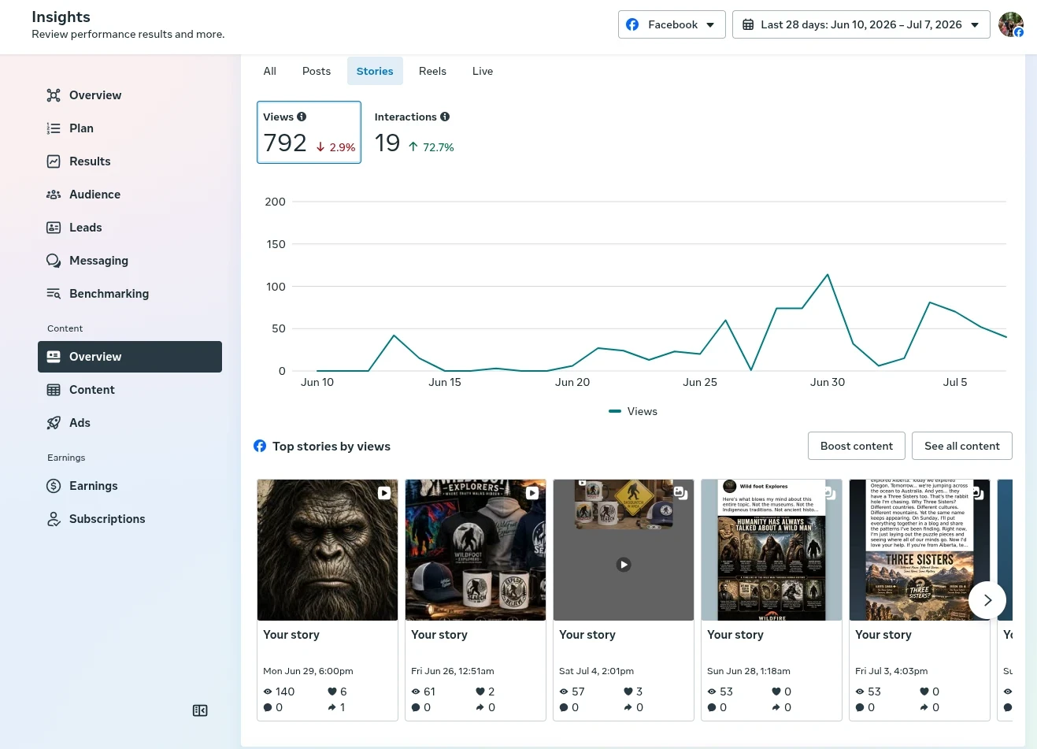This screenshot has height=749, width=1037.
Task: Open the profile avatar menu
Action: pyautogui.click(x=1010, y=24)
